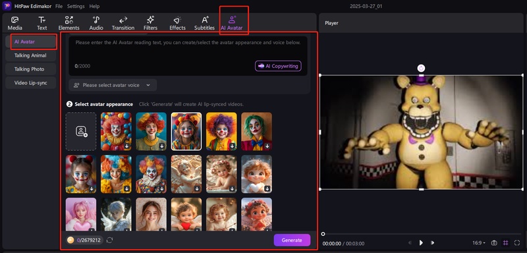Open the avatar voice selection dropdown

tap(113, 85)
